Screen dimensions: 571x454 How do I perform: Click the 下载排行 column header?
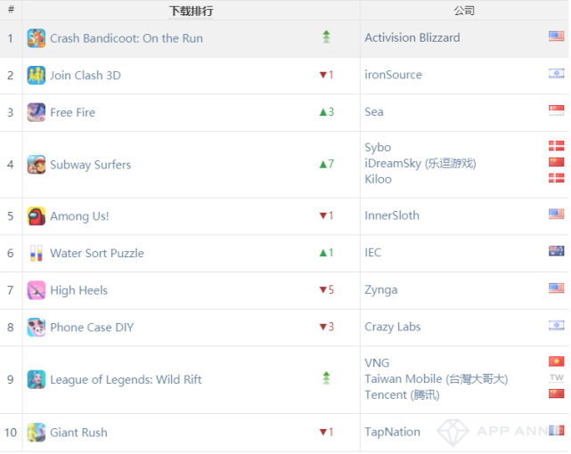click(x=191, y=11)
